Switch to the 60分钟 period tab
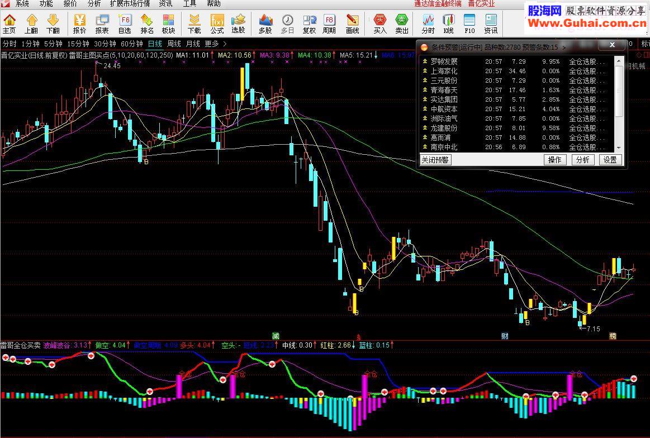 pyautogui.click(x=132, y=44)
